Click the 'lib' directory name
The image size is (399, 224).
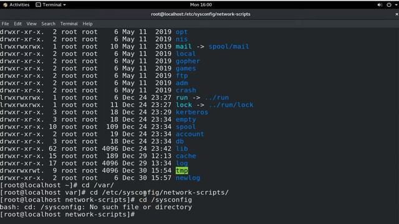(181, 149)
